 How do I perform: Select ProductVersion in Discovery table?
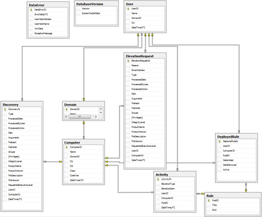click(22, 171)
